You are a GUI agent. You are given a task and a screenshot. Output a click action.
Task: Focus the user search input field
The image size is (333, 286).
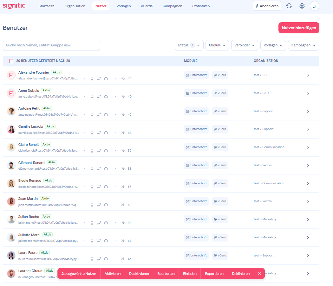(x=51, y=45)
